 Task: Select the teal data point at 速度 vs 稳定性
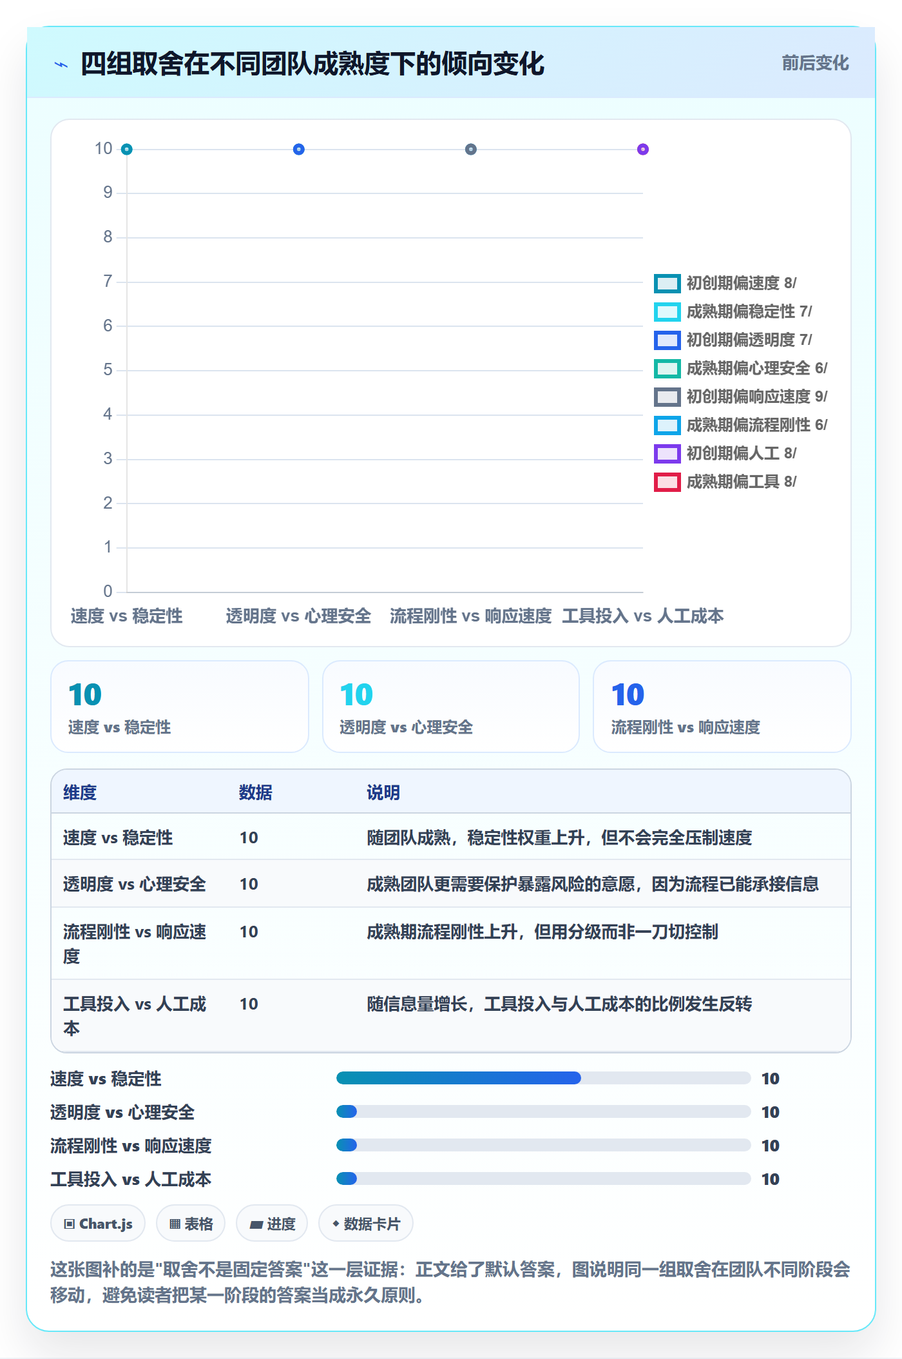pos(127,150)
